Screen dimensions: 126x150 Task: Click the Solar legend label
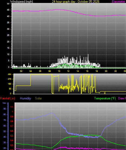[x=38, y=98]
